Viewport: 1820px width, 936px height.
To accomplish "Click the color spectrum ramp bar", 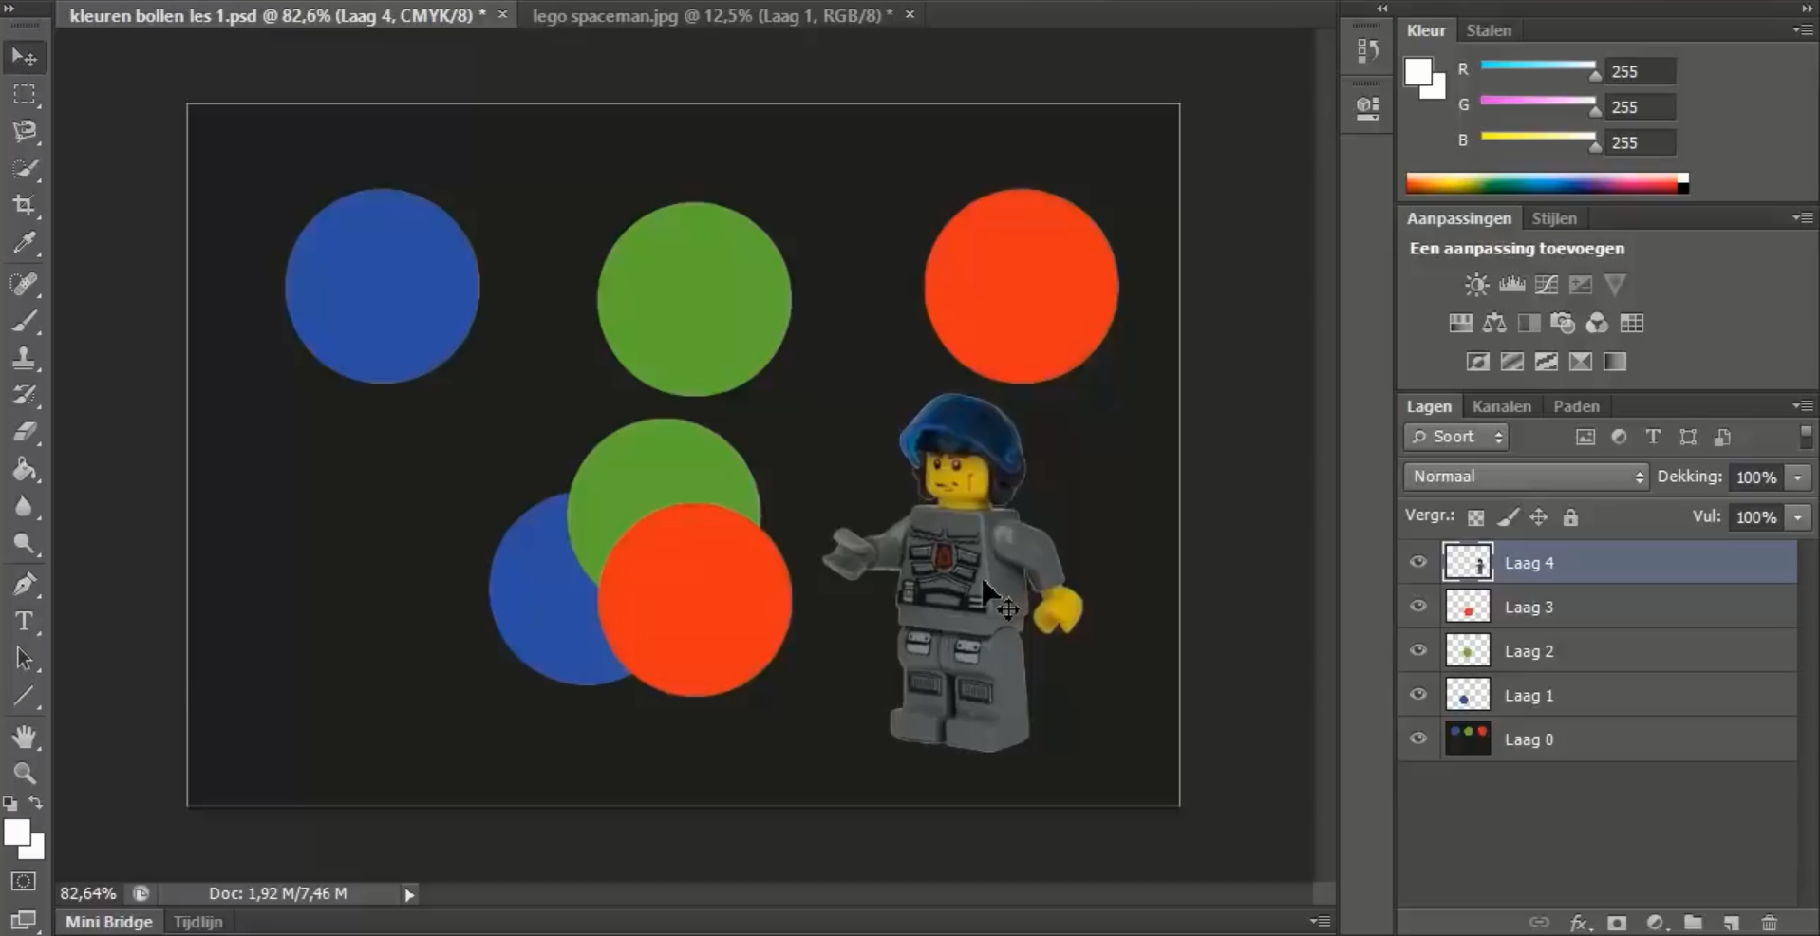I will (1545, 184).
